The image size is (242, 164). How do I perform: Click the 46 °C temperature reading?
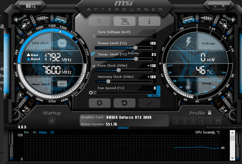pos(204,71)
